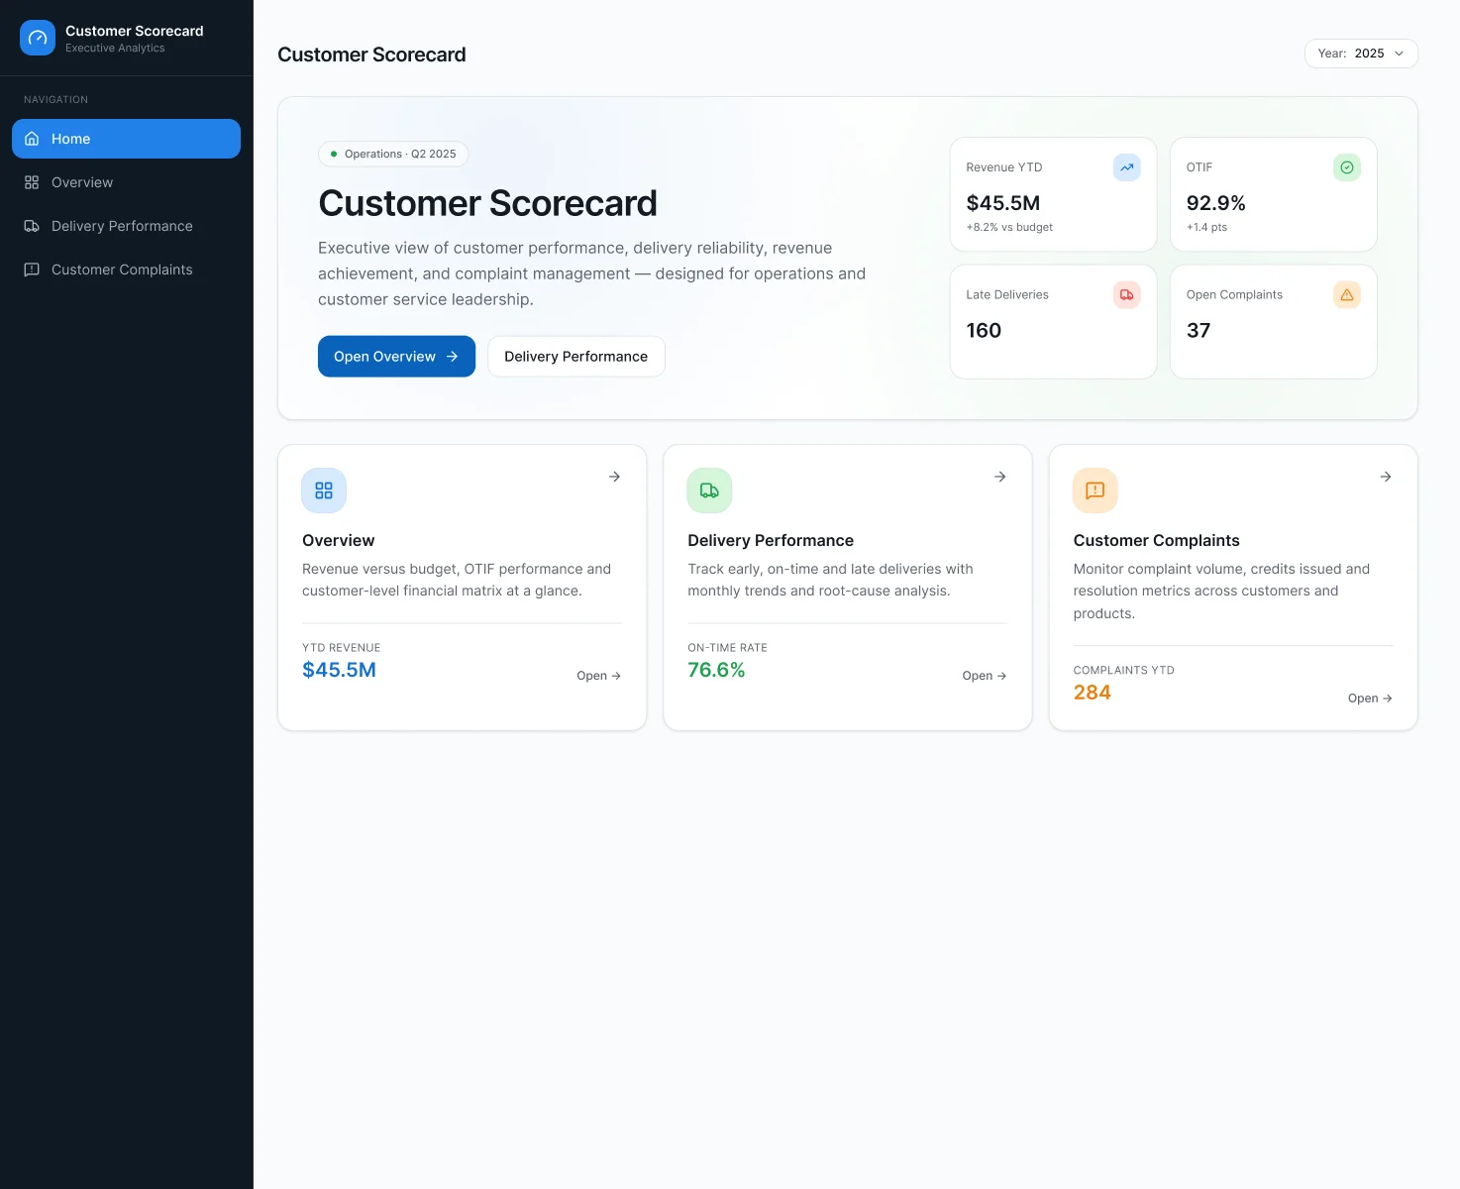Click the top-right arrow on the Delivery Performance card

coord(999,477)
